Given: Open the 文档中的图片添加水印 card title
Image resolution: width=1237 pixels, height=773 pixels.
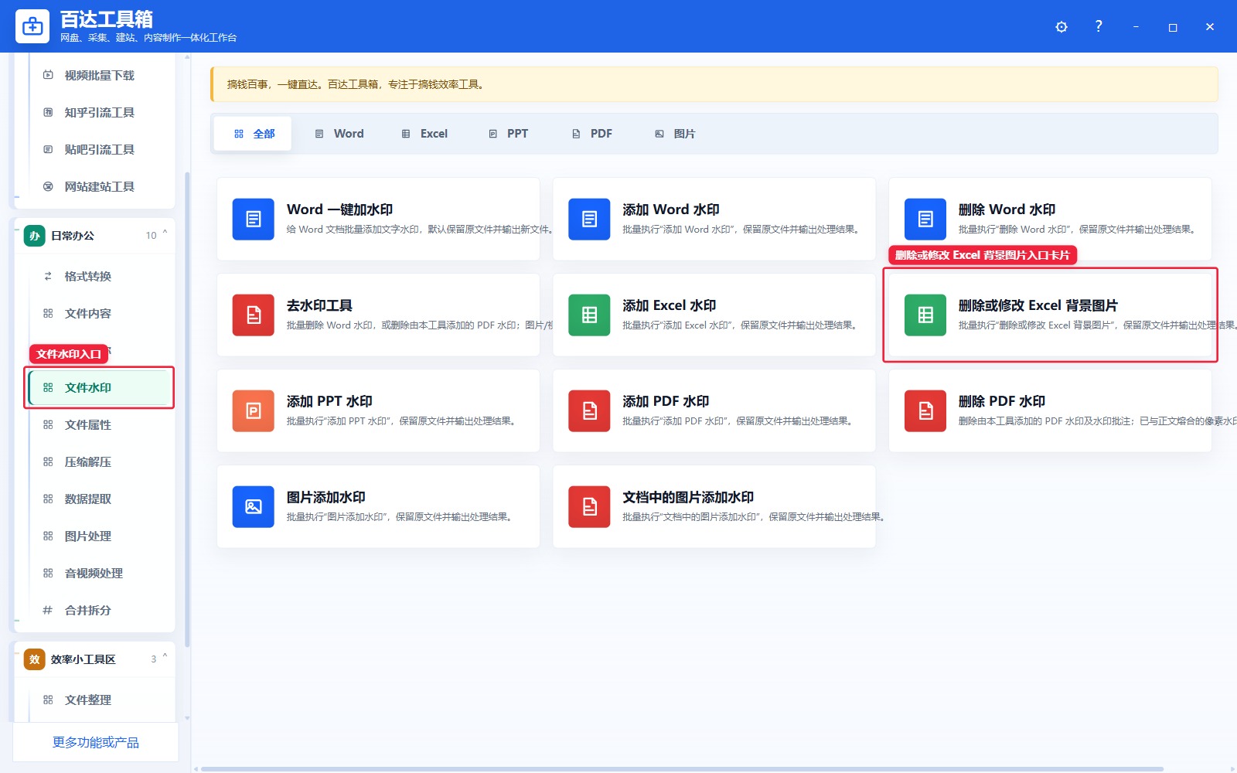Looking at the screenshot, I should [x=688, y=497].
